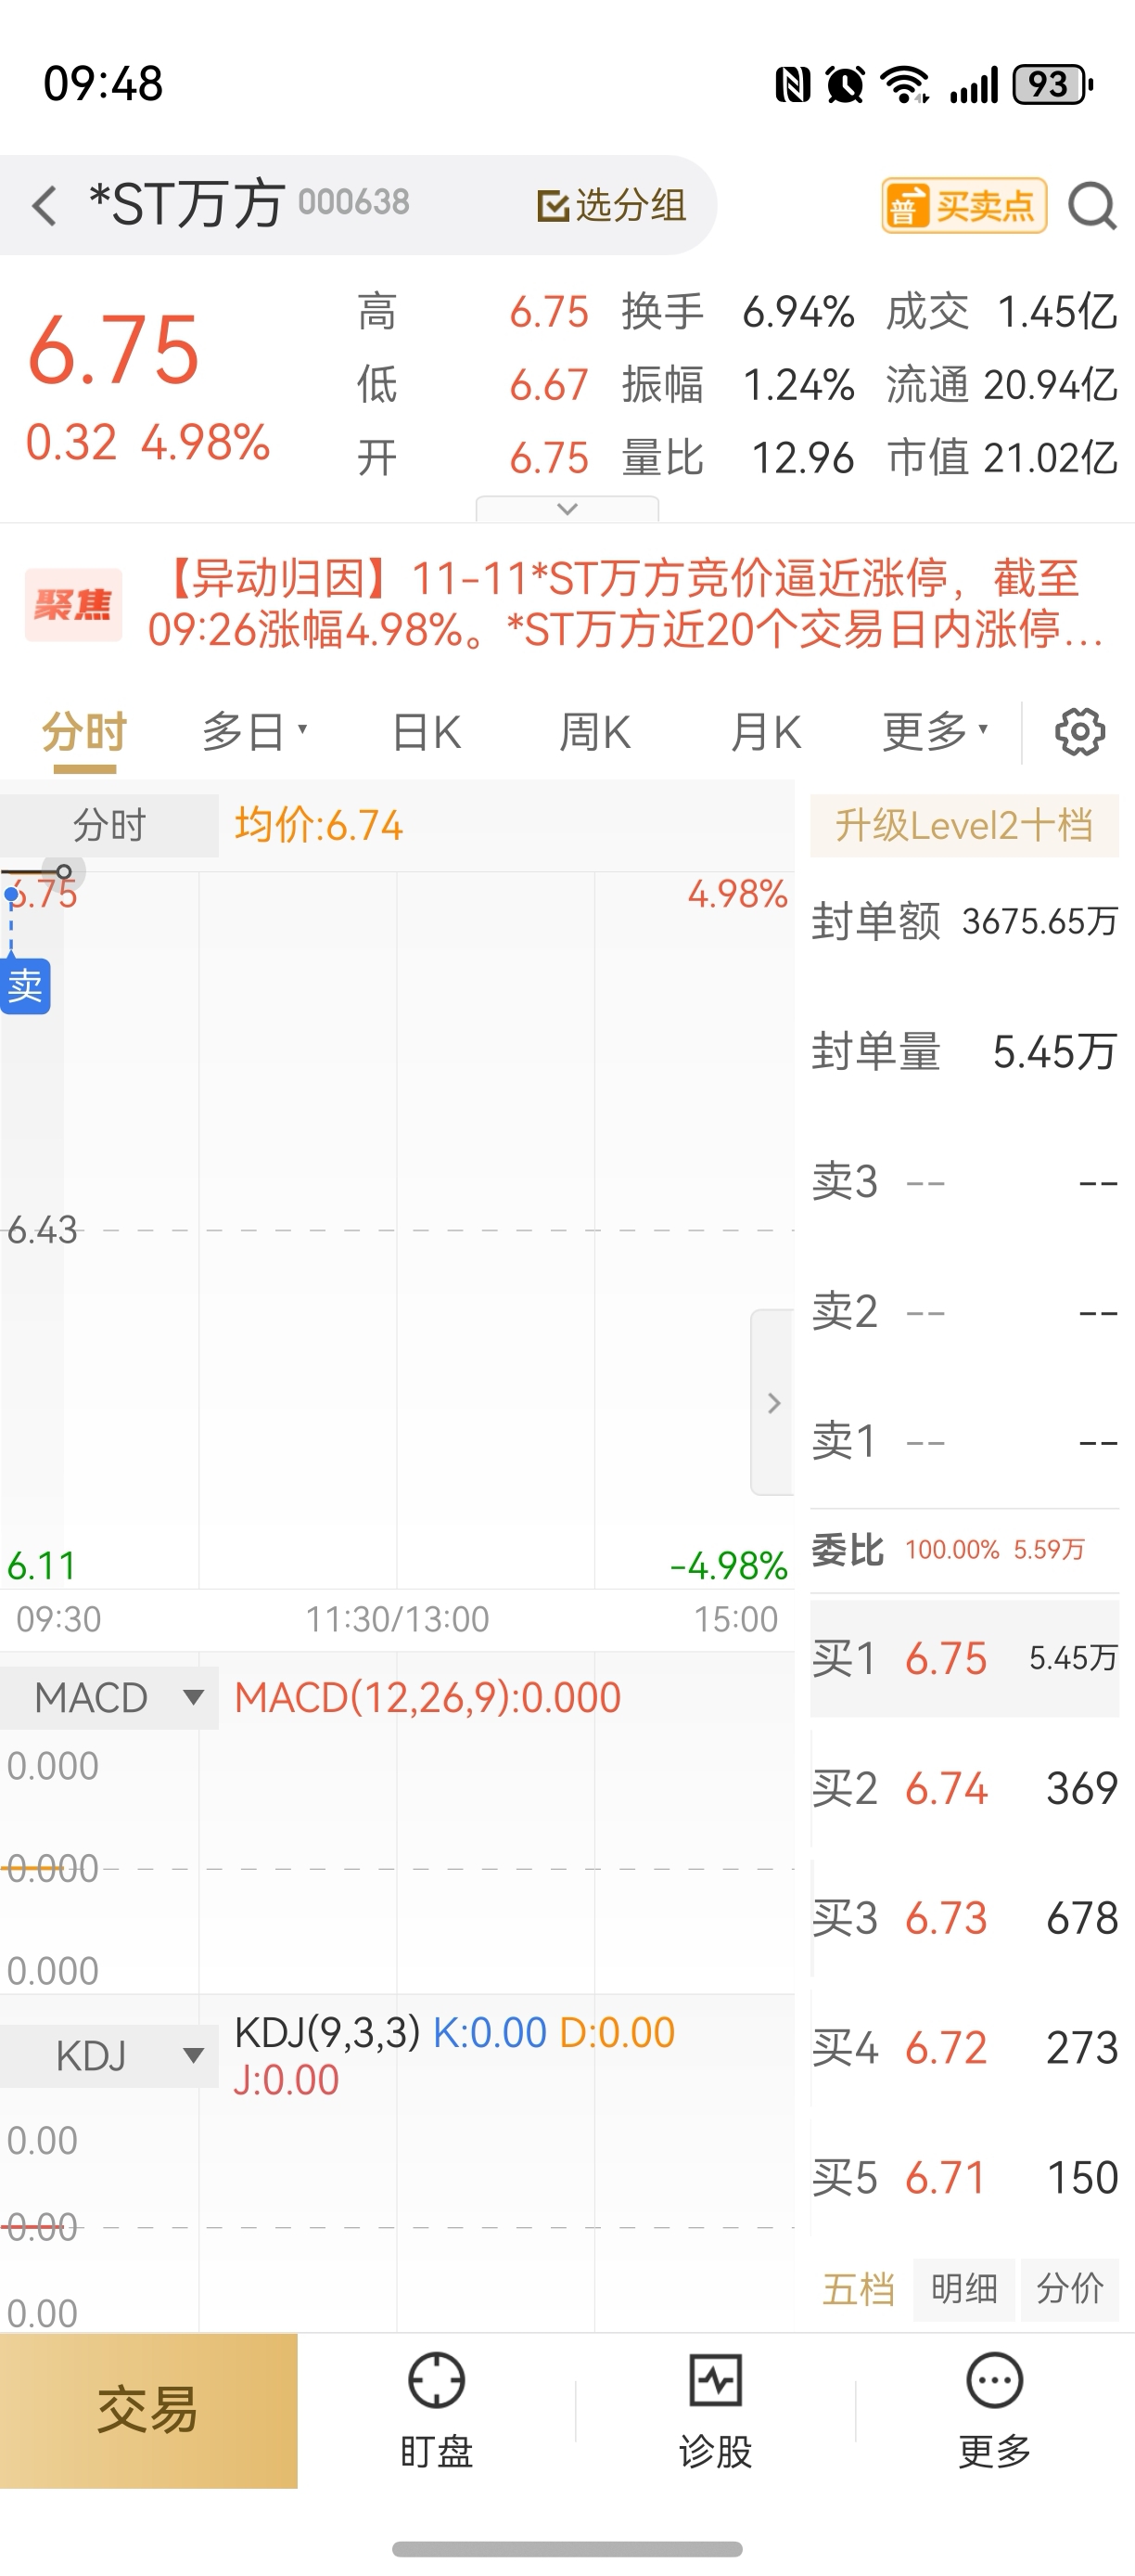Open the MACD indicator dropdown
The width and height of the screenshot is (1135, 2576).
[x=108, y=1698]
